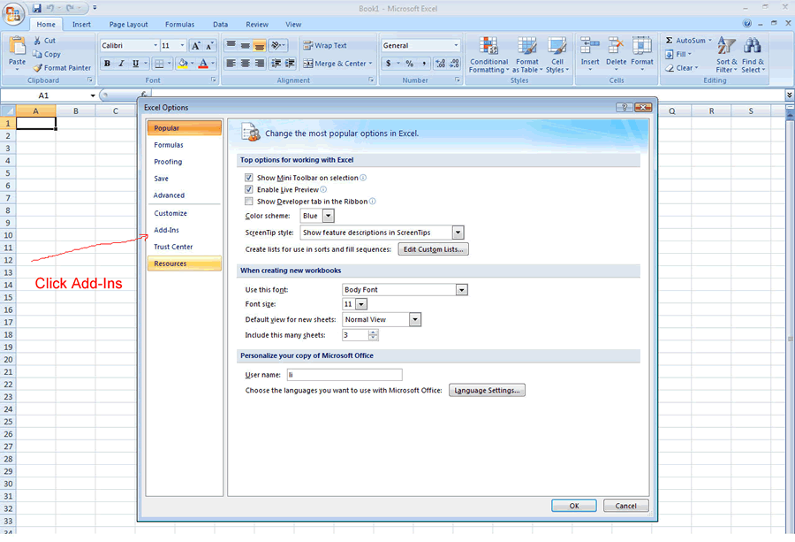Switch to the Page Layout tab
795x542 pixels.
(x=128, y=25)
